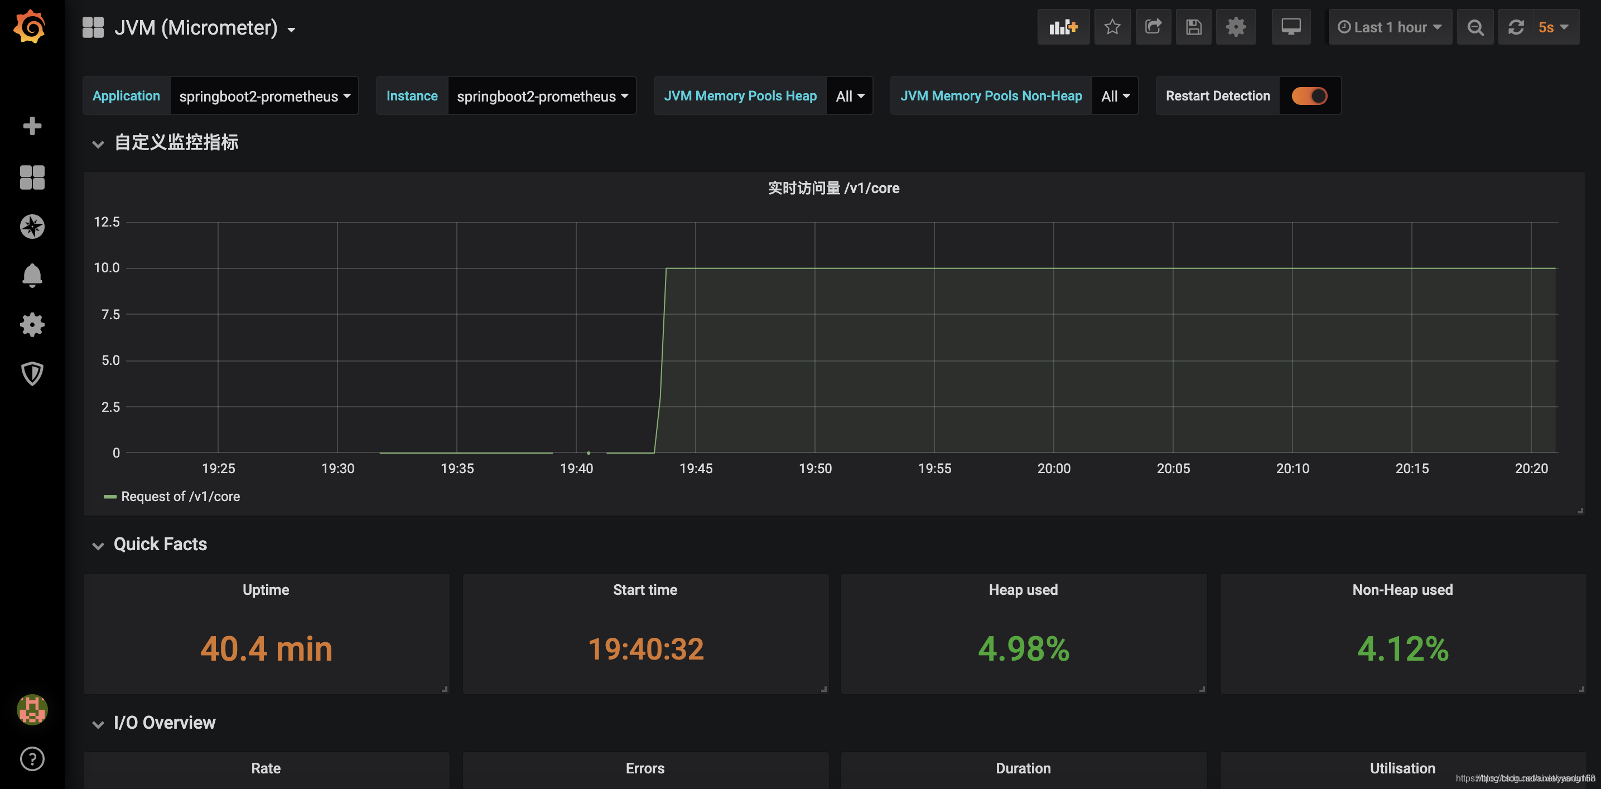This screenshot has height=789, width=1601.
Task: Open the 实时访问量 /v1/core panel title menu
Action: pyautogui.click(x=833, y=188)
